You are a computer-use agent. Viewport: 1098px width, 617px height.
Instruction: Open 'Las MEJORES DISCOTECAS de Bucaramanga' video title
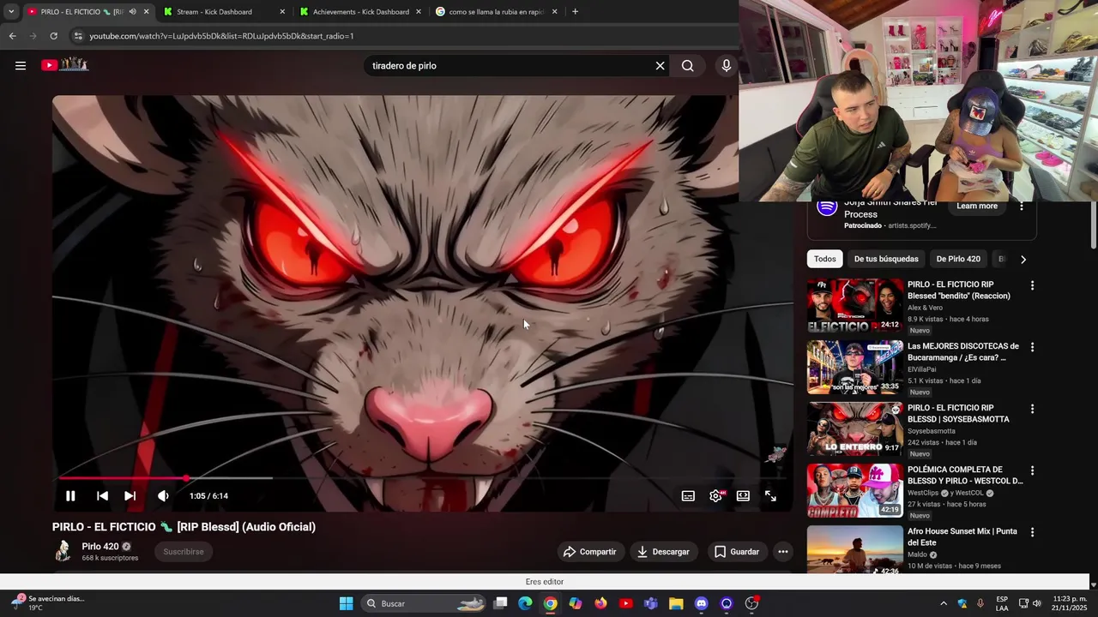point(963,352)
